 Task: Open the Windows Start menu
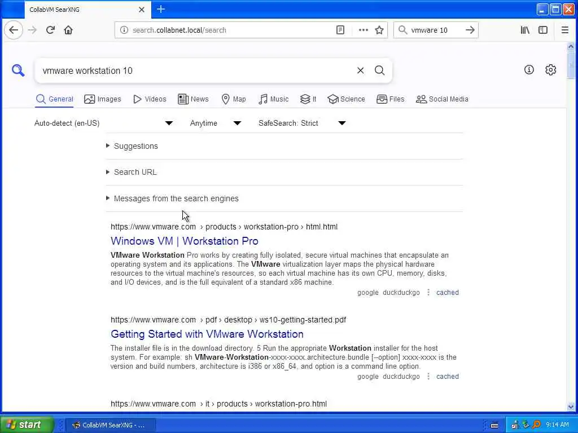pos(27,425)
